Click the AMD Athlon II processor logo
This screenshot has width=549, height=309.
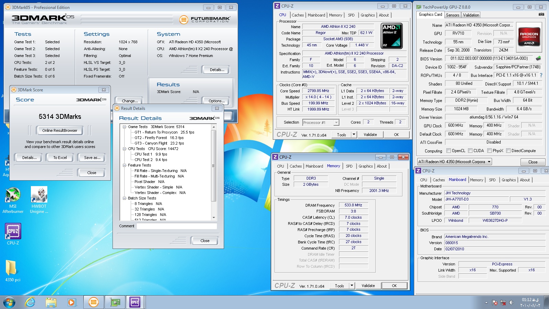pos(392,36)
